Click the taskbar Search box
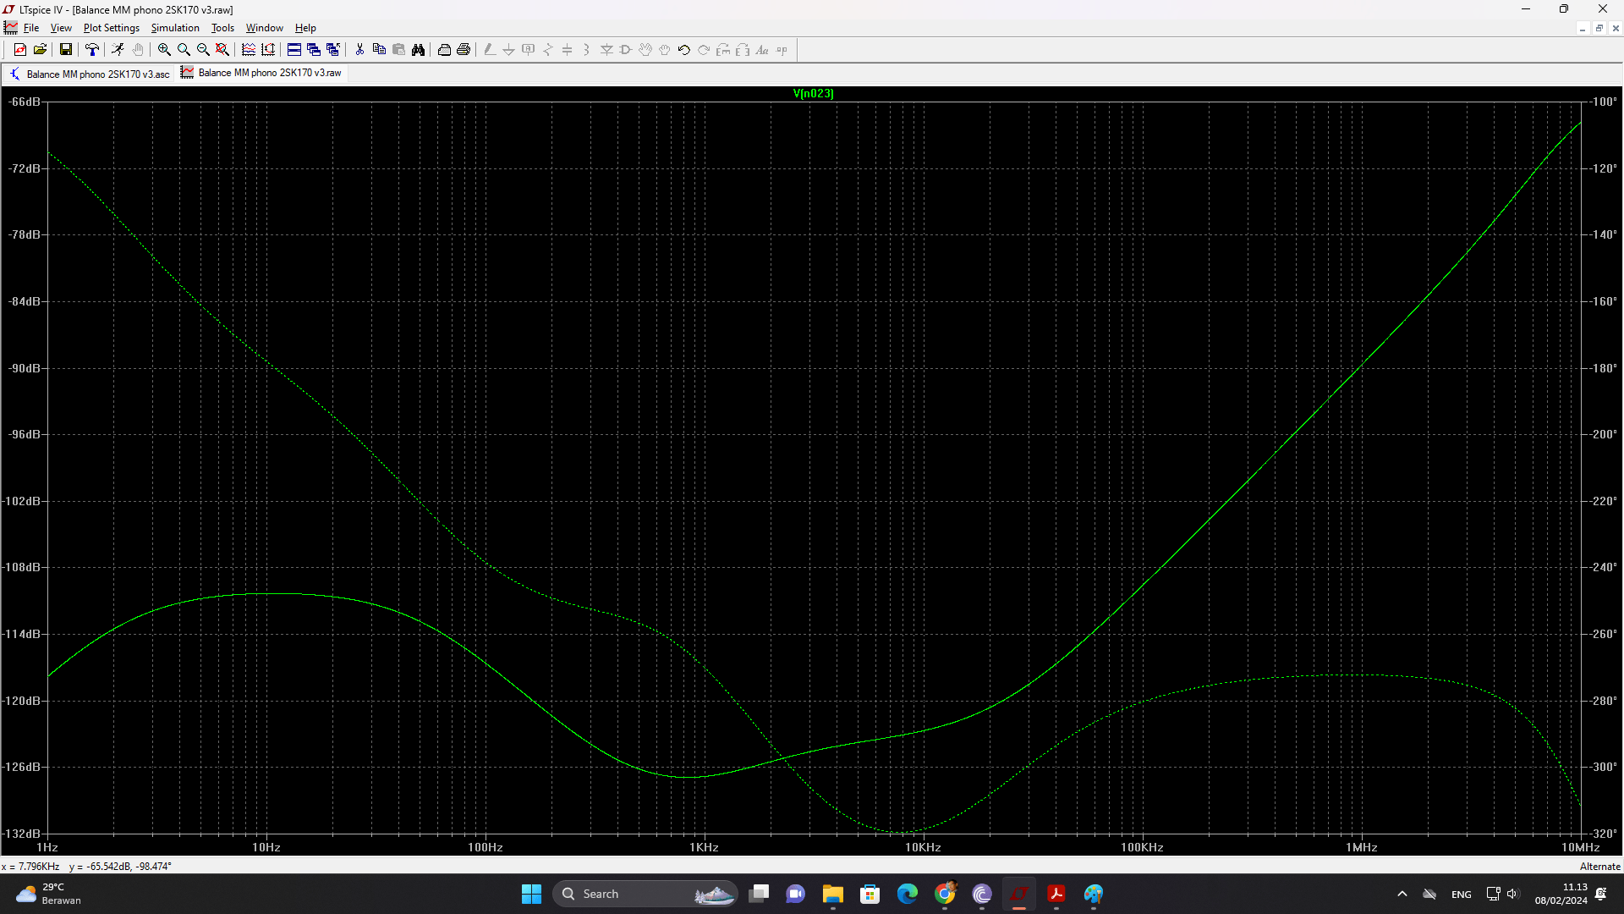 [645, 894]
